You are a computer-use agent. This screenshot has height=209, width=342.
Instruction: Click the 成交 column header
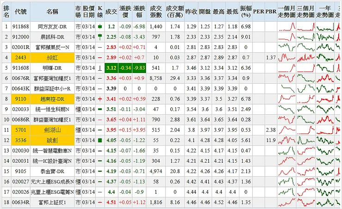111,12
